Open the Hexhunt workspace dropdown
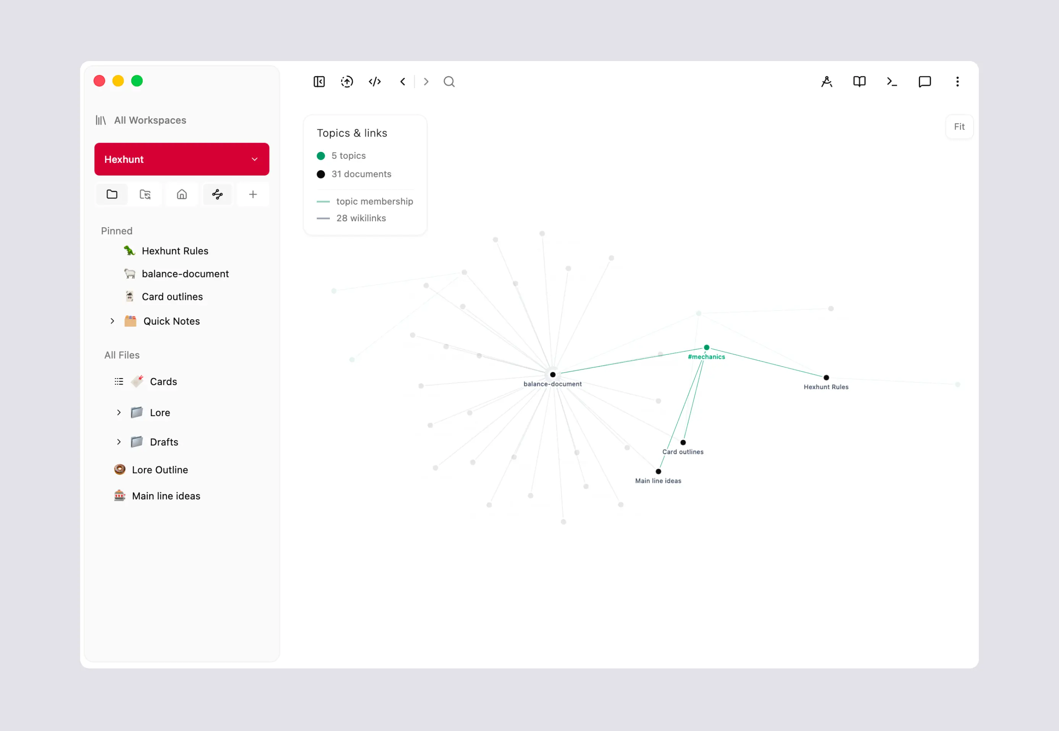 point(182,159)
